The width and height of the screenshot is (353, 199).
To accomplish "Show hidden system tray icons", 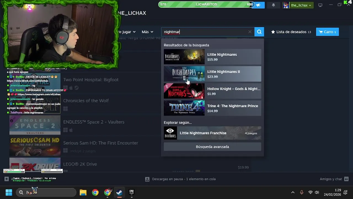I will (293, 192).
